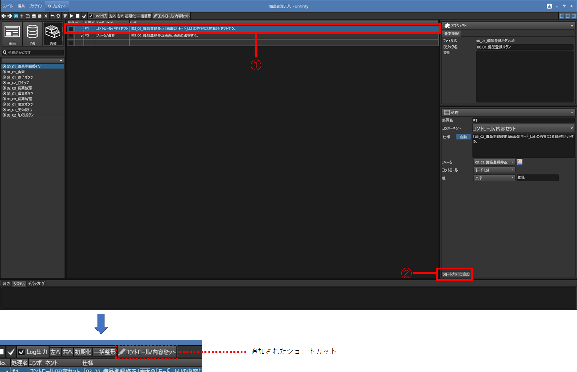
Task: Open the コンポーネント dropdown in 処理 panel
Action: [523, 128]
